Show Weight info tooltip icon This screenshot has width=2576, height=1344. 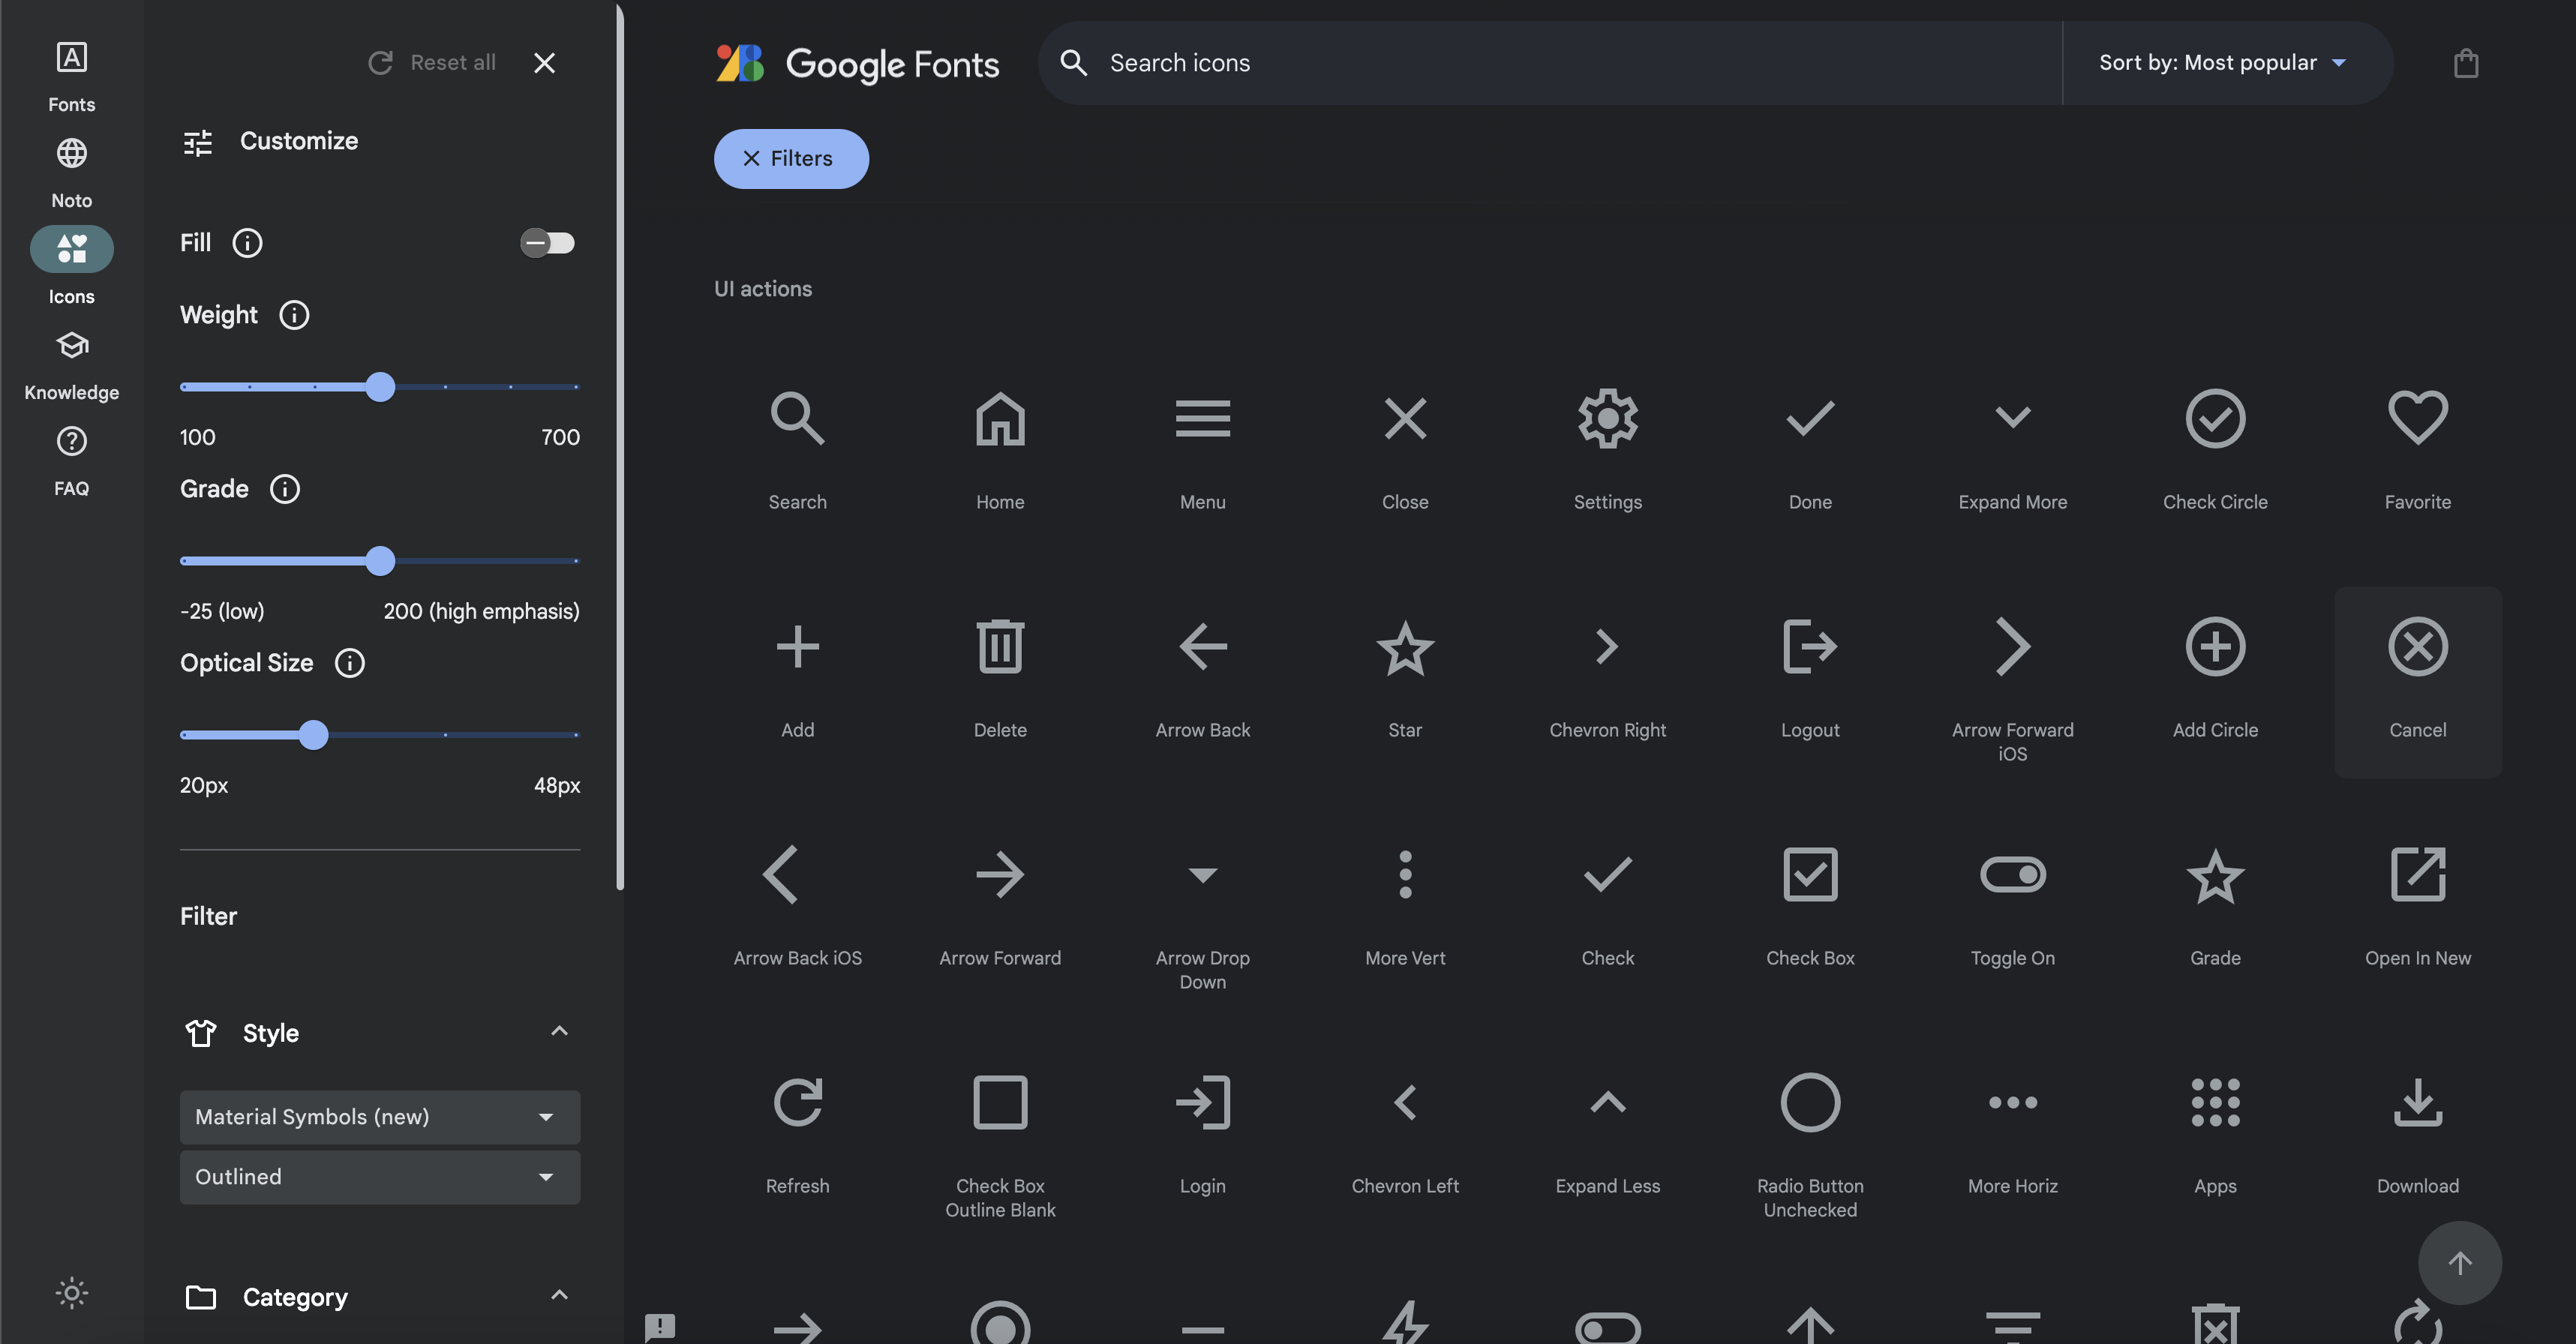click(x=293, y=315)
